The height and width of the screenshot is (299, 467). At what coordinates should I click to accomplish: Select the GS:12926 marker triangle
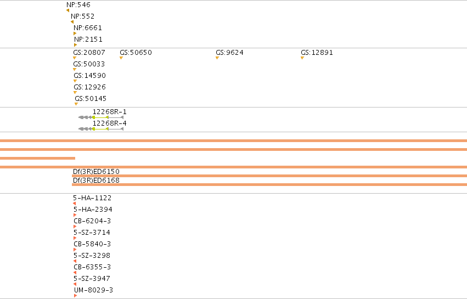coord(75,93)
